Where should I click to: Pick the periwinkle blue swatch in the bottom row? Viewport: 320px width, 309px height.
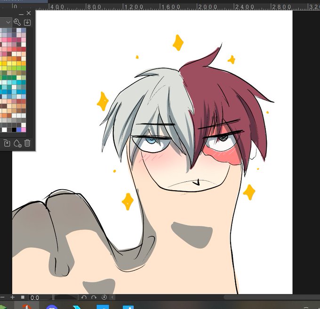(x=19, y=130)
